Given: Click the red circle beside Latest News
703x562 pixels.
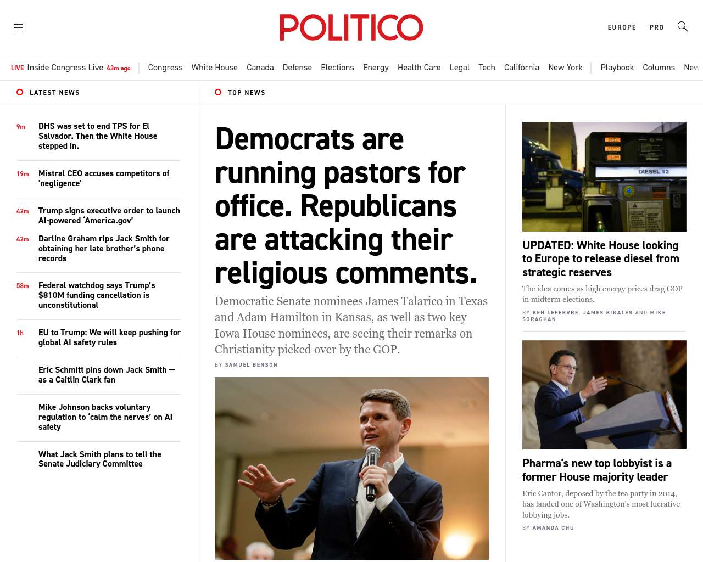Looking at the screenshot, I should 20,92.
